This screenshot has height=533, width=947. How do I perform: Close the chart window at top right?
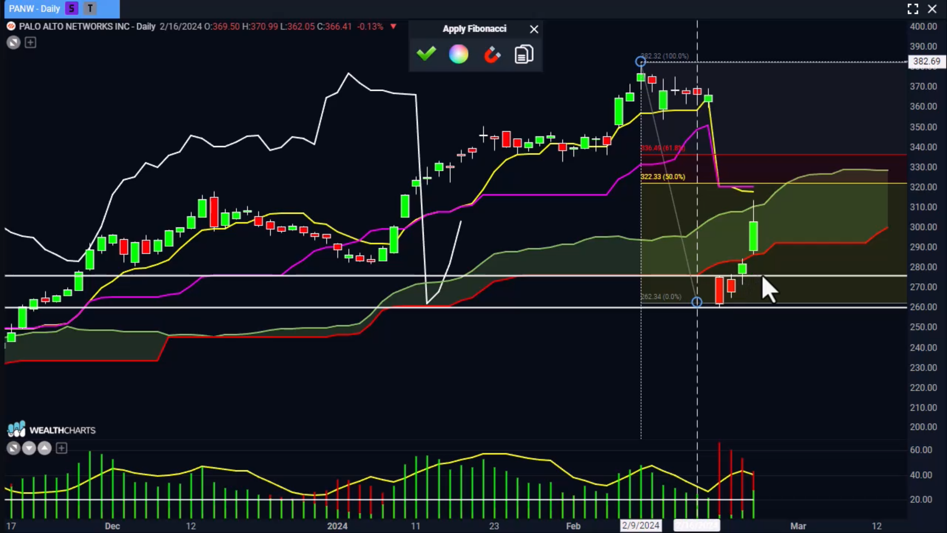(932, 9)
